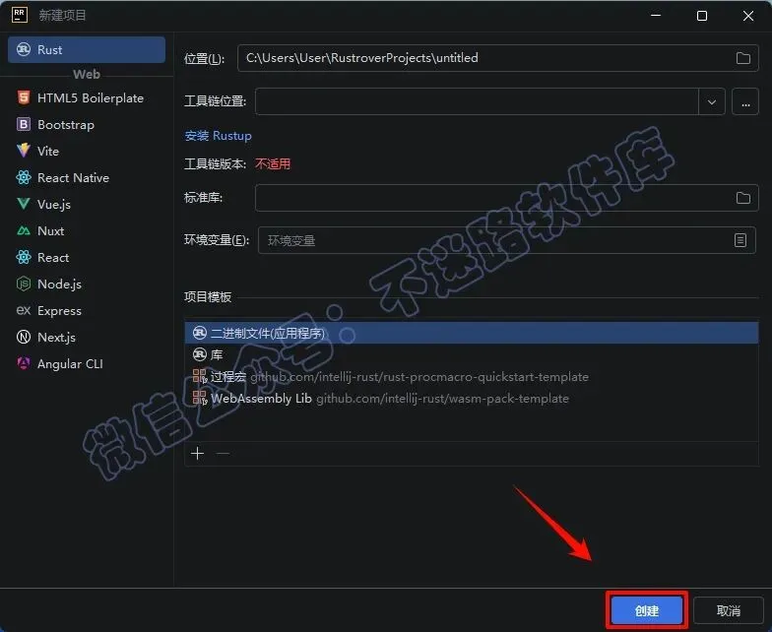This screenshot has width=772, height=632.
Task: Browse folder for 标准库 field
Action: (x=742, y=198)
